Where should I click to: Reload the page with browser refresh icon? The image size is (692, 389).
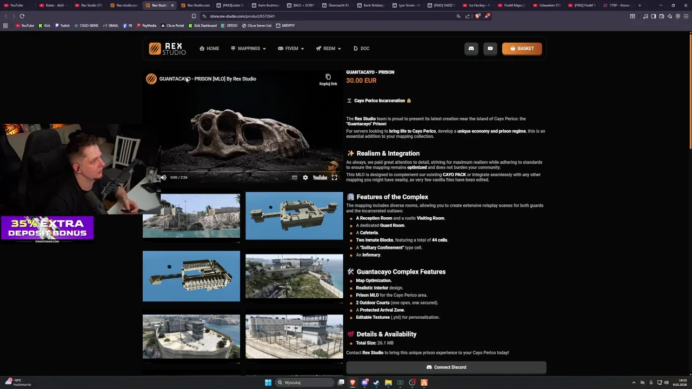click(22, 16)
